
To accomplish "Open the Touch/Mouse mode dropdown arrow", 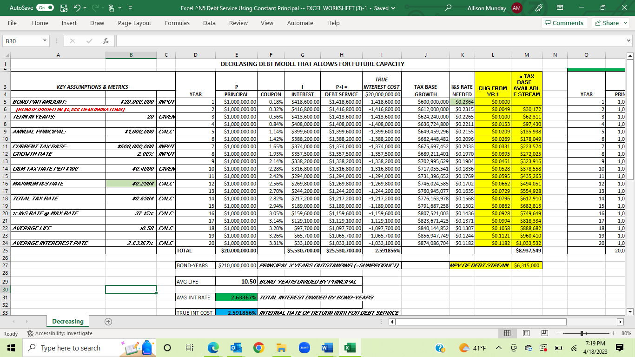I will [x=120, y=8].
